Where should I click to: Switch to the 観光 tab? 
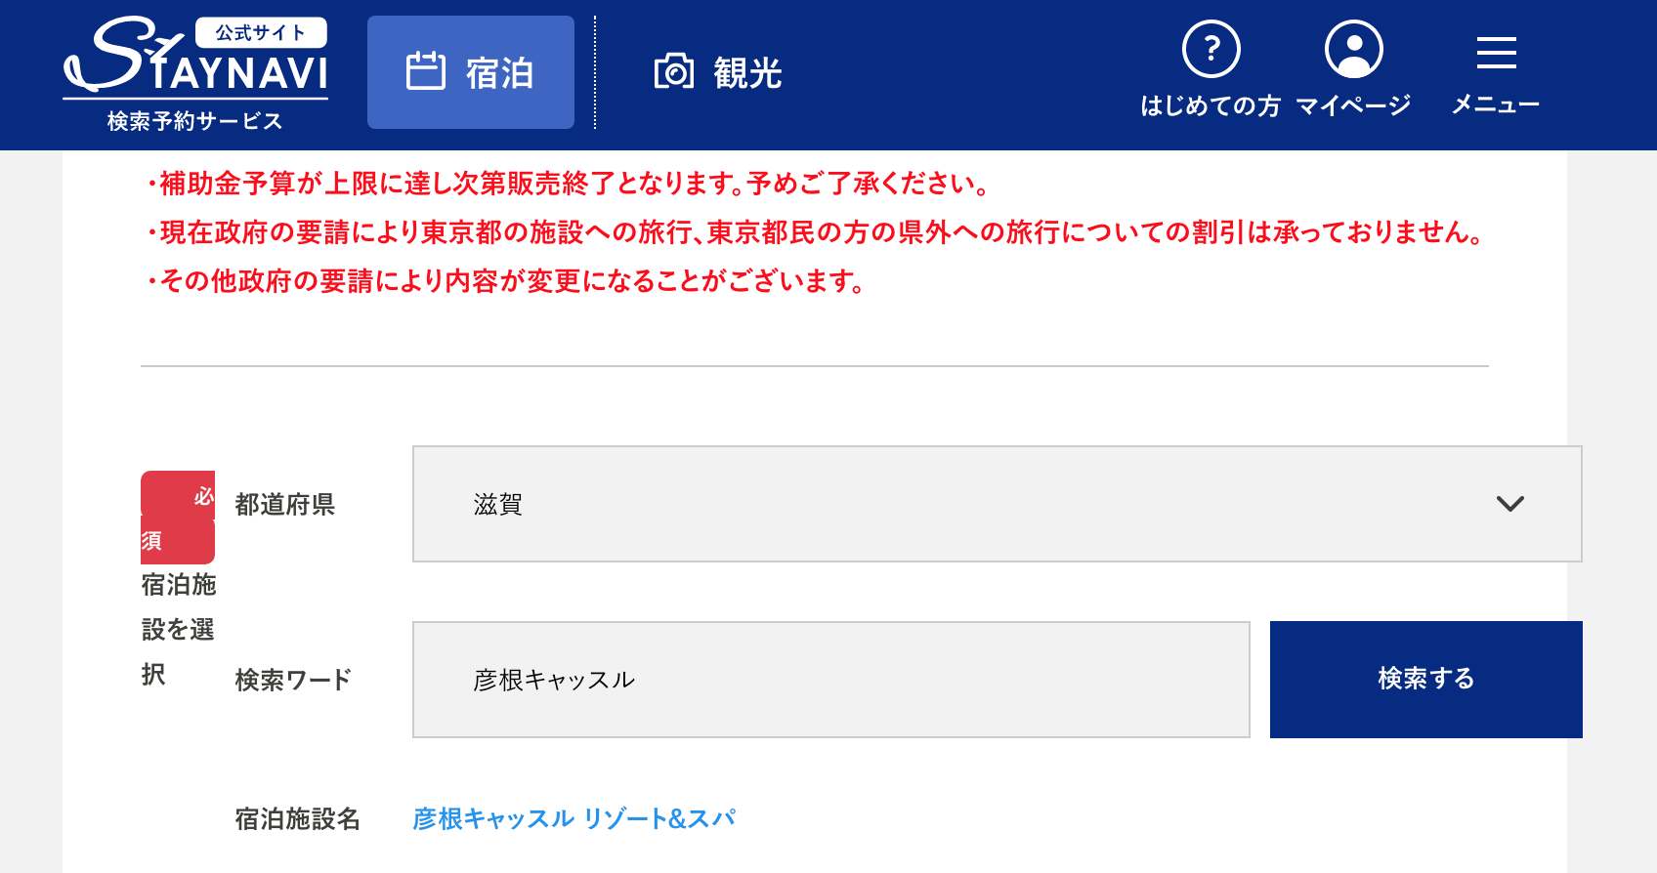pos(718,72)
